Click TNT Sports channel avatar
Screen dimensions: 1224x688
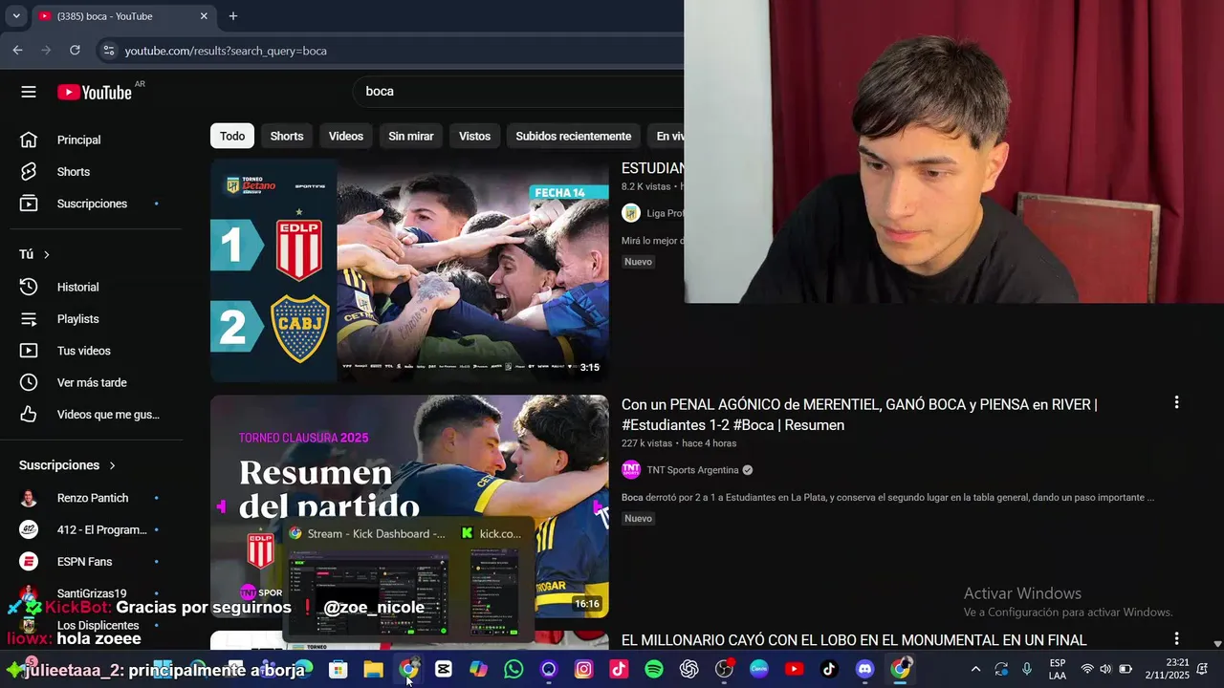631,470
